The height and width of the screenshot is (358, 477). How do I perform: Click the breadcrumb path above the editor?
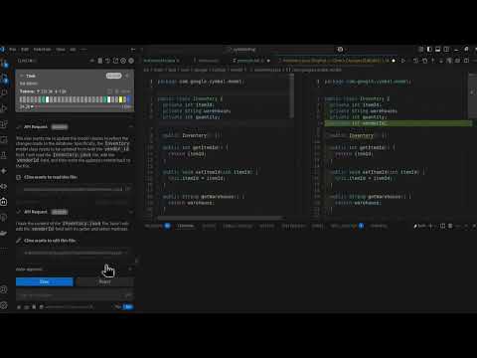tap(243, 70)
